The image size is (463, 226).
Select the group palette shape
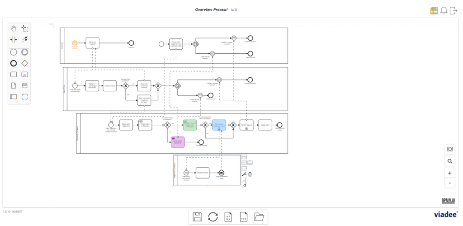(x=25, y=96)
